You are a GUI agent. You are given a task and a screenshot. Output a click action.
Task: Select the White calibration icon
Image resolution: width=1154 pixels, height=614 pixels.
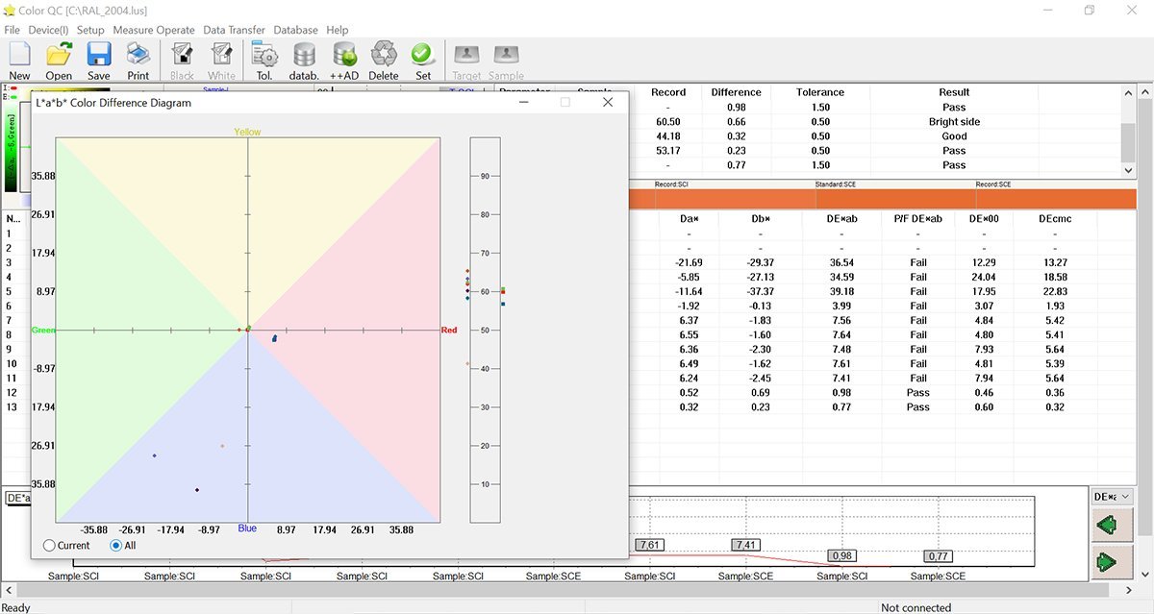click(221, 60)
